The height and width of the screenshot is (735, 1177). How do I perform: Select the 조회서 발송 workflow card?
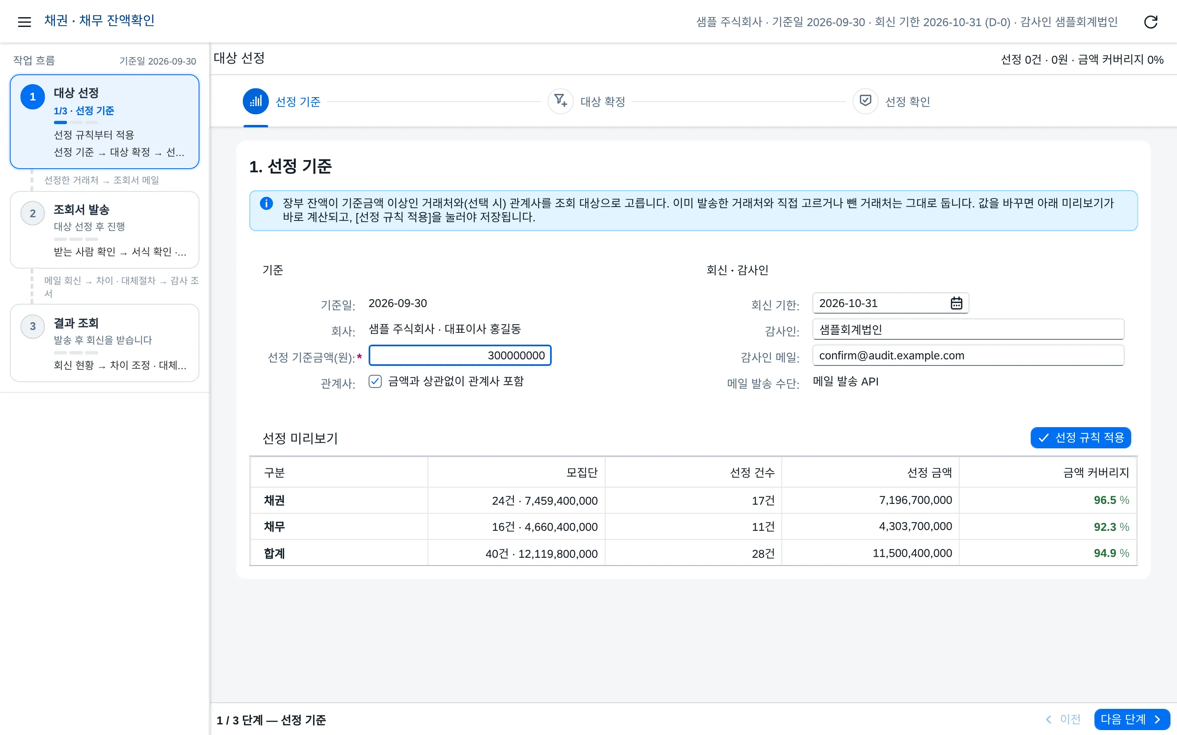pyautogui.click(x=105, y=230)
